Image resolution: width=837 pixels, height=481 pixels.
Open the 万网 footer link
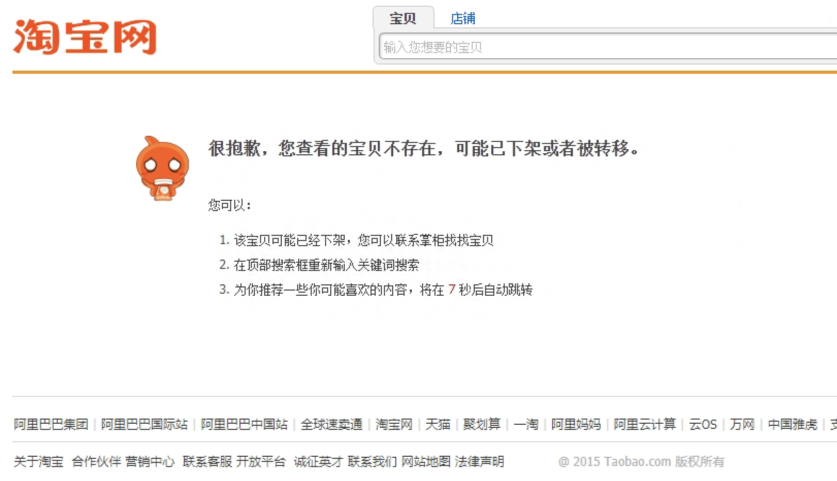click(x=742, y=424)
